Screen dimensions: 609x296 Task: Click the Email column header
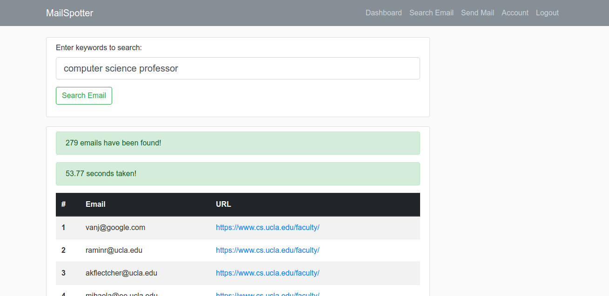point(95,204)
